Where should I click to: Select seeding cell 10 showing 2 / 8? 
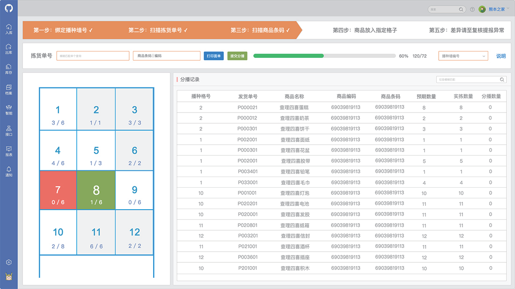(58, 233)
